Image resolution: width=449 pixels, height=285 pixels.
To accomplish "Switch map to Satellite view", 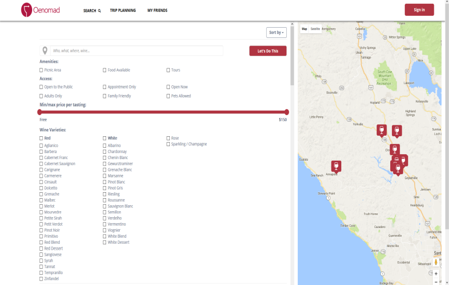I will pyautogui.click(x=315, y=29).
